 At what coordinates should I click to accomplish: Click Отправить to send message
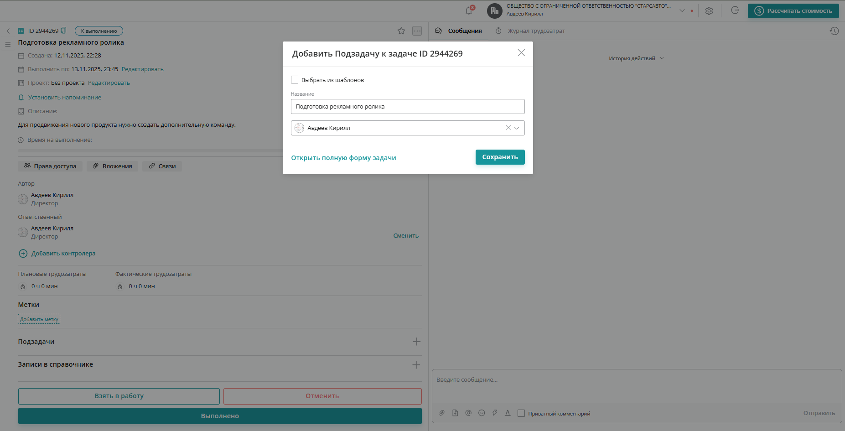[x=819, y=413]
